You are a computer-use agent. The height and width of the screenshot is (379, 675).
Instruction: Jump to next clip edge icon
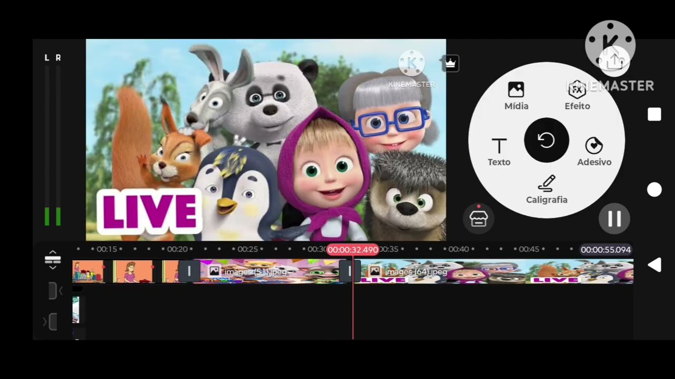tap(50, 321)
